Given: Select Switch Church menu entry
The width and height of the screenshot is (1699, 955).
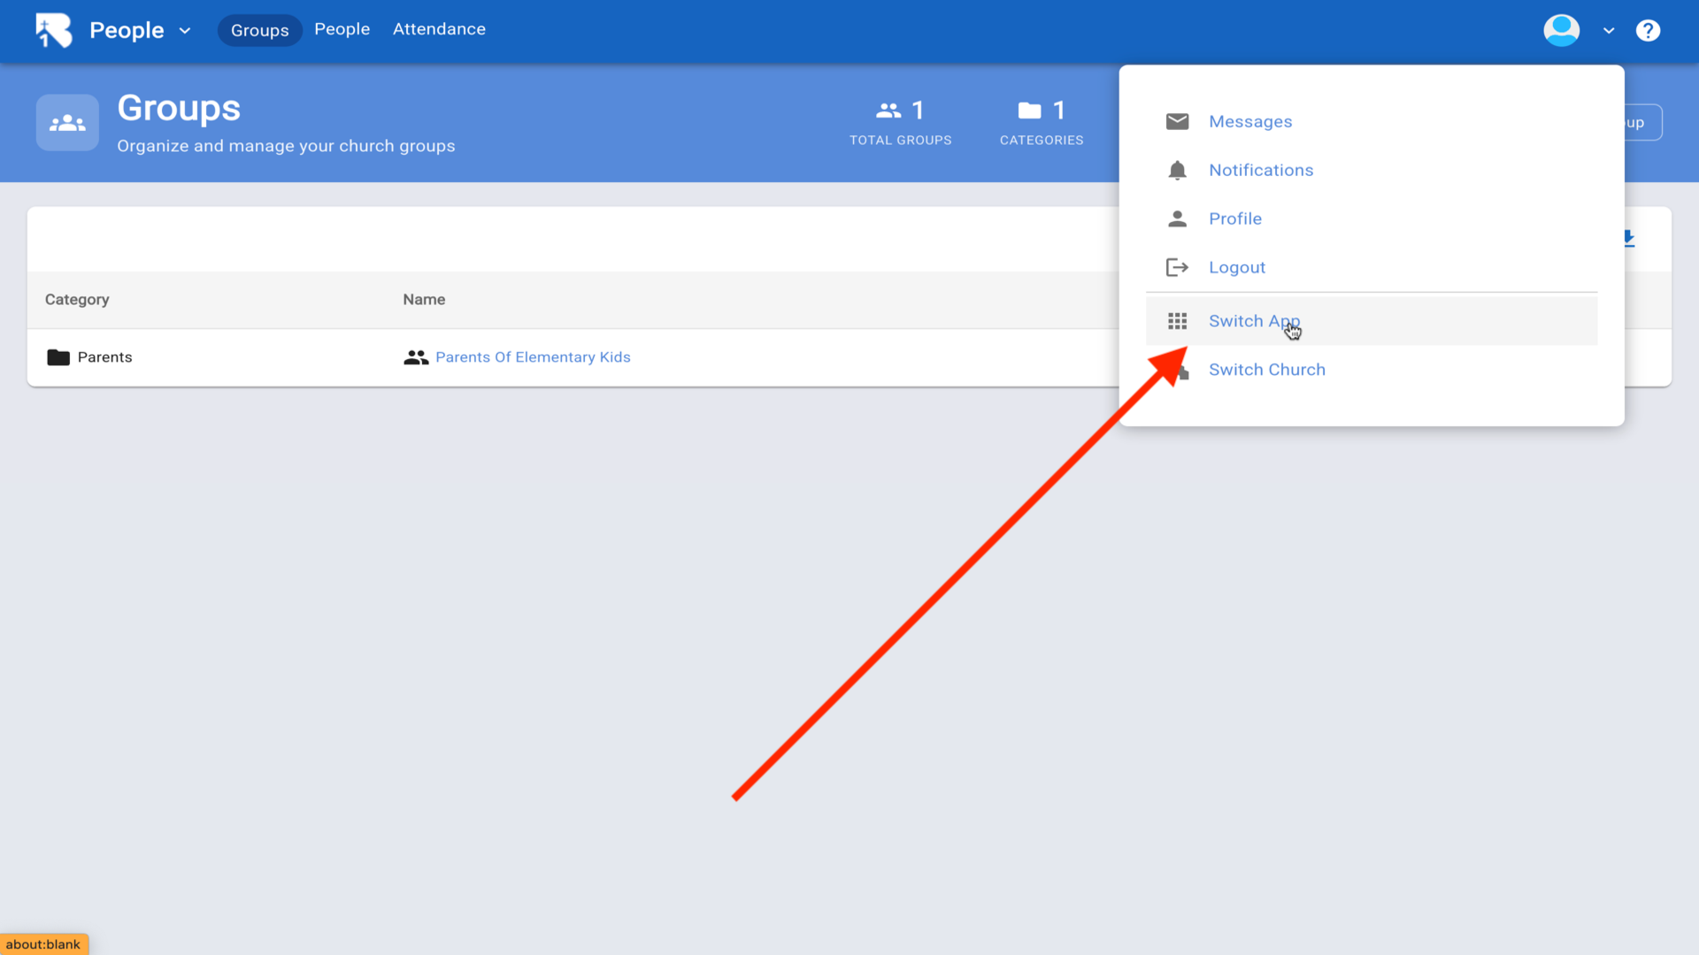Looking at the screenshot, I should click(1266, 370).
